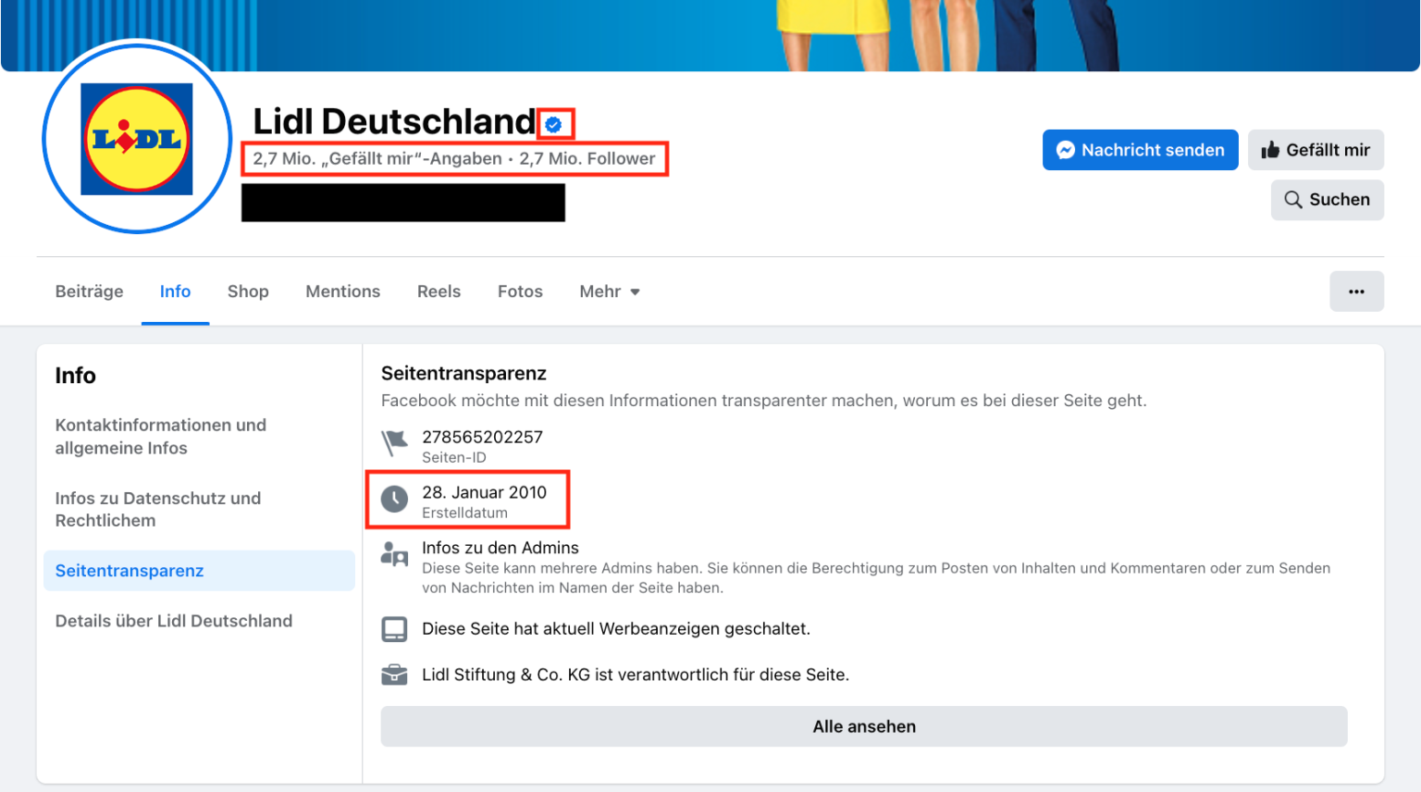Click the briefcase icon next to Lidl Stiftung & Co. KG
The height and width of the screenshot is (792, 1421).
[x=394, y=674]
